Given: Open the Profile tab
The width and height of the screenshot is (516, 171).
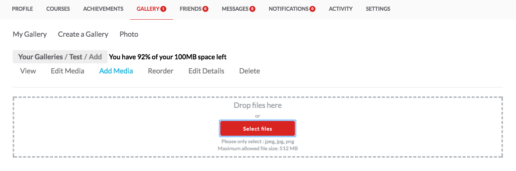Looking at the screenshot, I should point(22,9).
